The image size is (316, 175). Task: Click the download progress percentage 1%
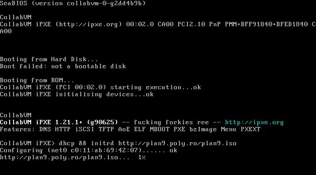tap(142, 157)
